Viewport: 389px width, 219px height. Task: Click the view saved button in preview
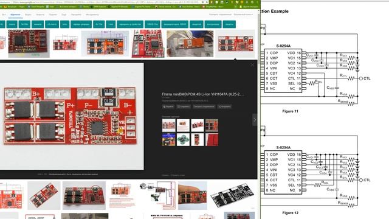tap(204, 106)
